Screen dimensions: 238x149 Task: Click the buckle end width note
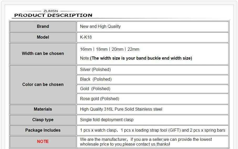click(136, 58)
